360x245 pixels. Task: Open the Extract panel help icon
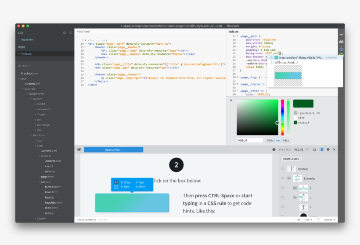[x=274, y=149]
